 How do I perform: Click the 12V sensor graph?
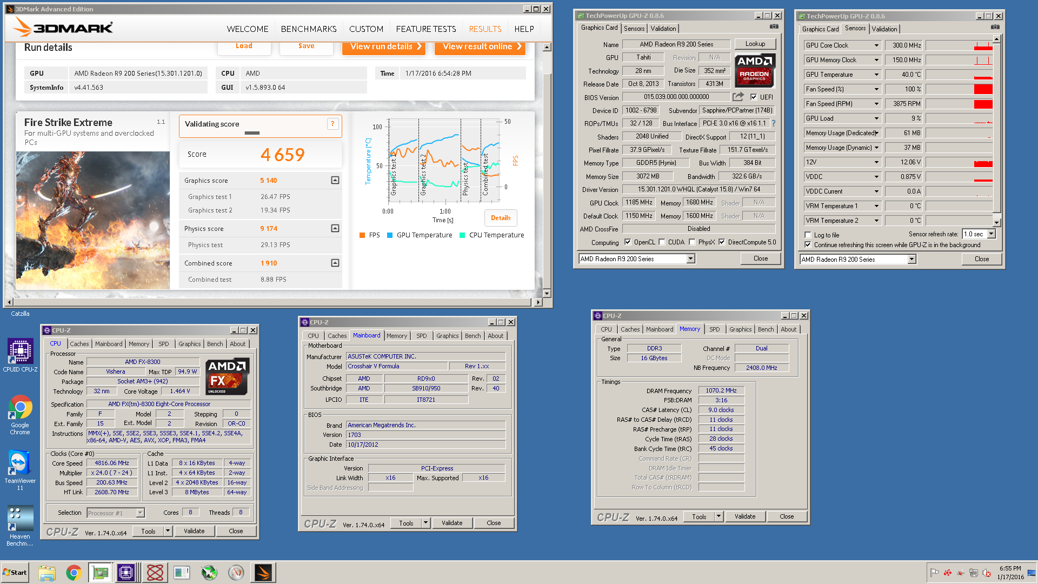[x=959, y=162]
